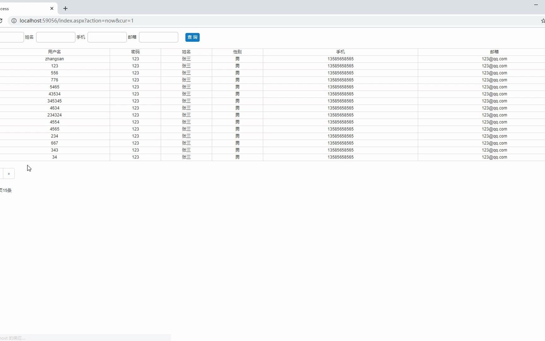Focus the 邮箱 search input

(158, 37)
